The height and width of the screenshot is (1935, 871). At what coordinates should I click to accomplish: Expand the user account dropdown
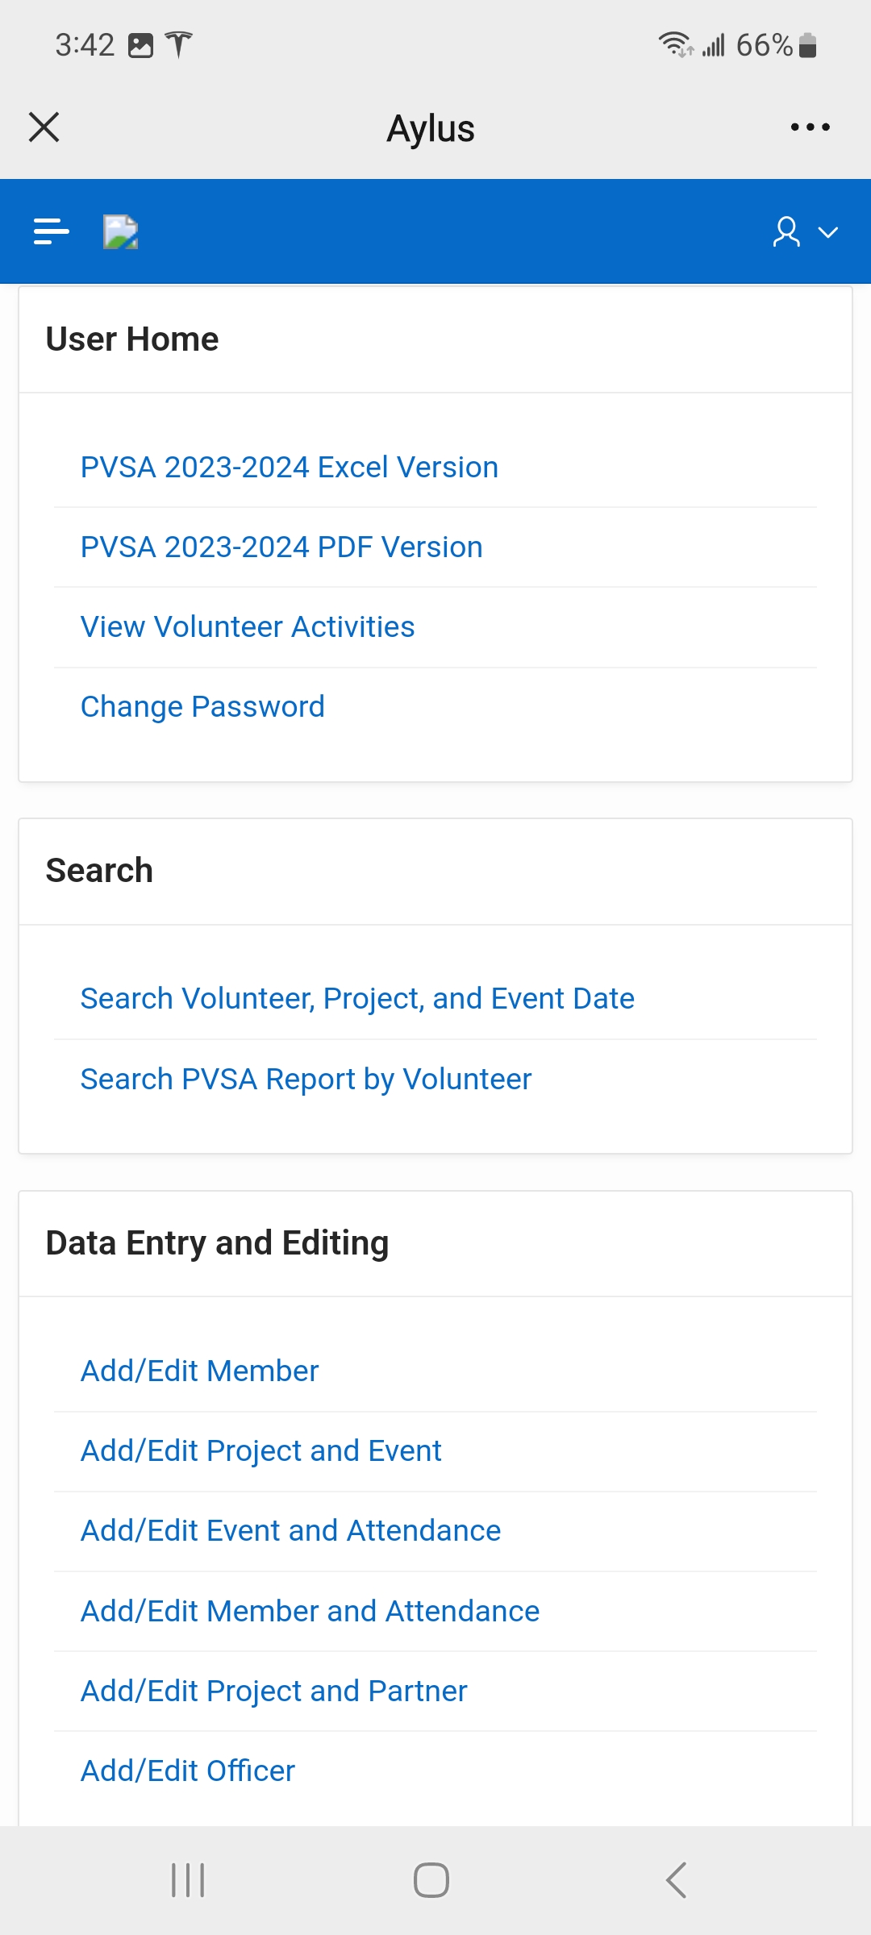pos(806,232)
